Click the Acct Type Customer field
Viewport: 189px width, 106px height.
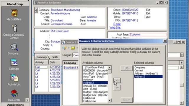coord(148,35)
